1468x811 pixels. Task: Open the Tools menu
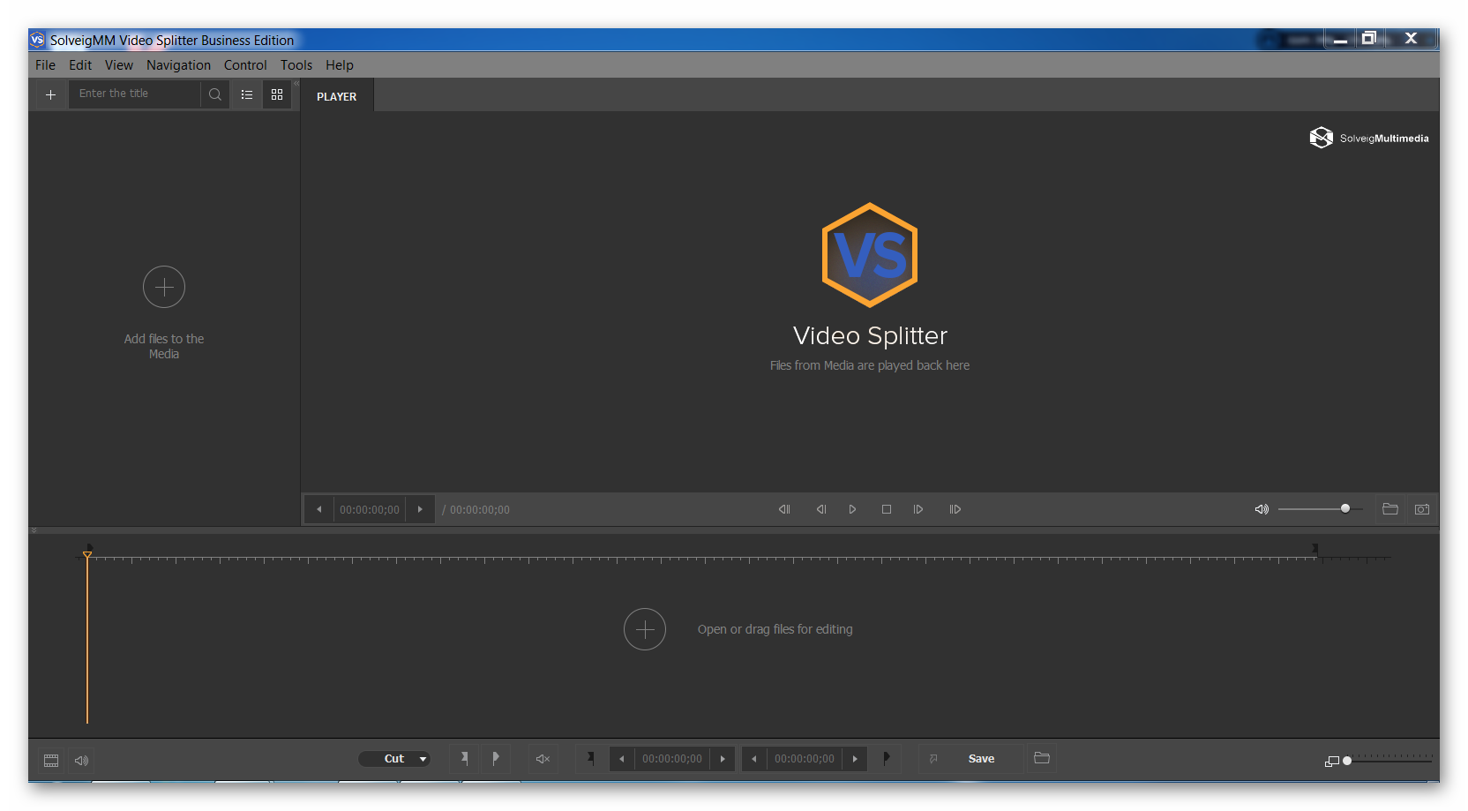pyautogui.click(x=296, y=65)
